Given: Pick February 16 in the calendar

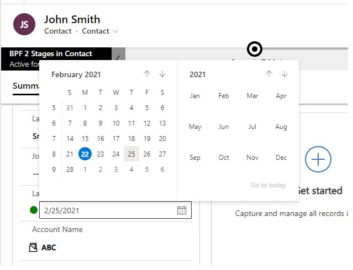Looking at the screenshot, I should pos(101,139).
